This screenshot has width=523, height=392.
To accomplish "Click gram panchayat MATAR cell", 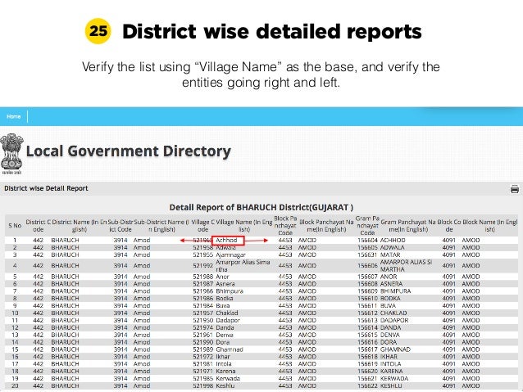I will tap(390, 255).
